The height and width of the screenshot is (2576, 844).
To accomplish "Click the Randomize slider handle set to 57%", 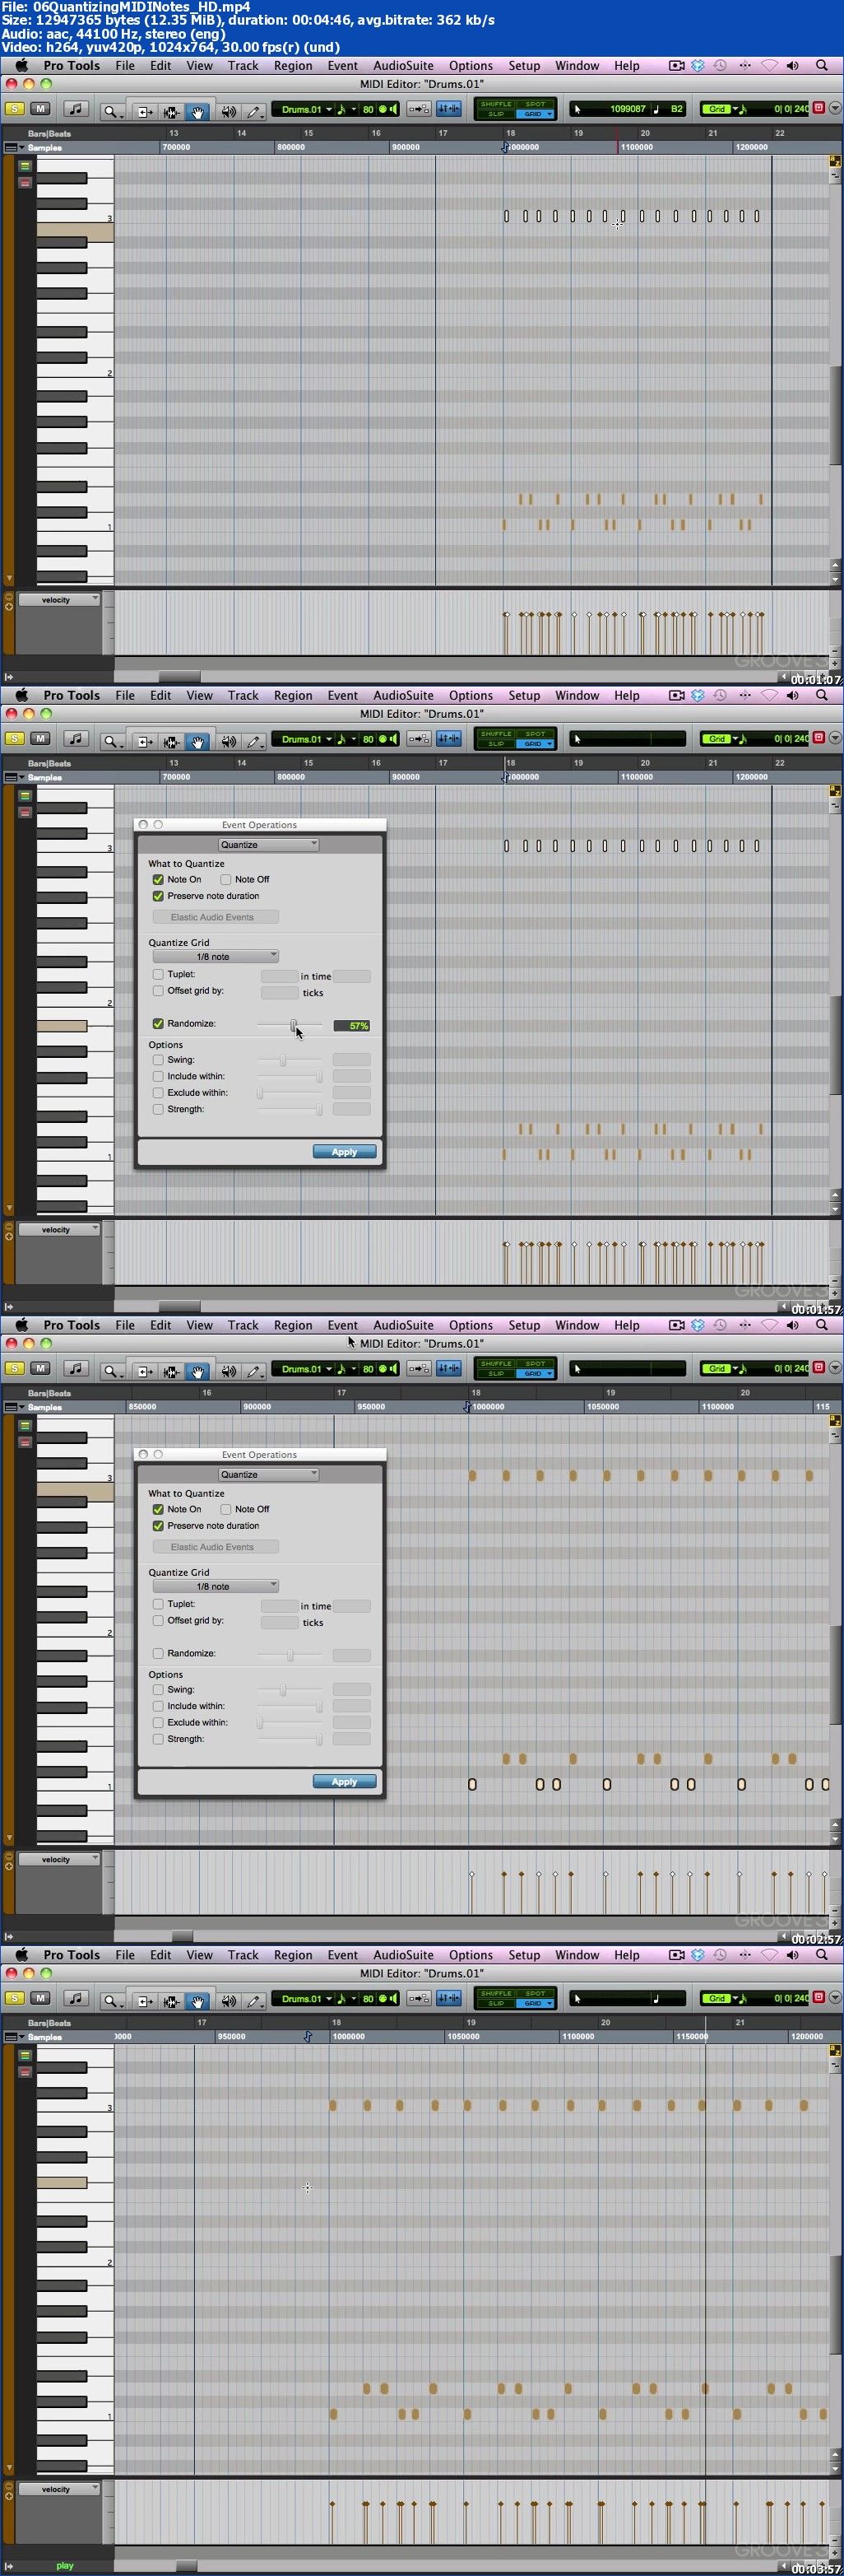I will click(x=294, y=1025).
